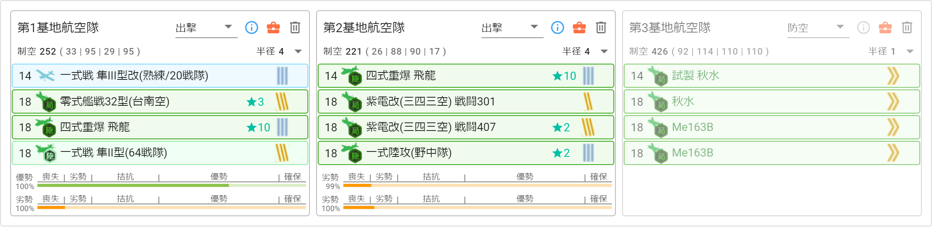Open info for 第2基地航空隊

(557, 28)
